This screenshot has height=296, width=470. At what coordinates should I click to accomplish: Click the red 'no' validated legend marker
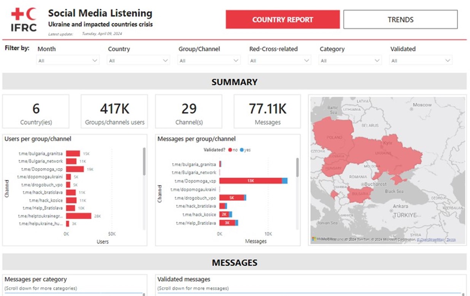[230, 150]
